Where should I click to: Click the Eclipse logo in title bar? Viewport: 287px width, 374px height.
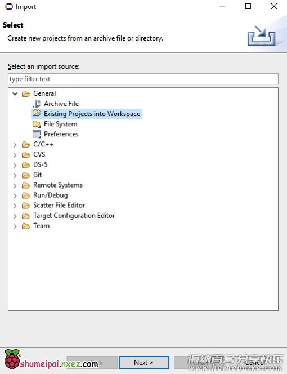coord(9,6)
